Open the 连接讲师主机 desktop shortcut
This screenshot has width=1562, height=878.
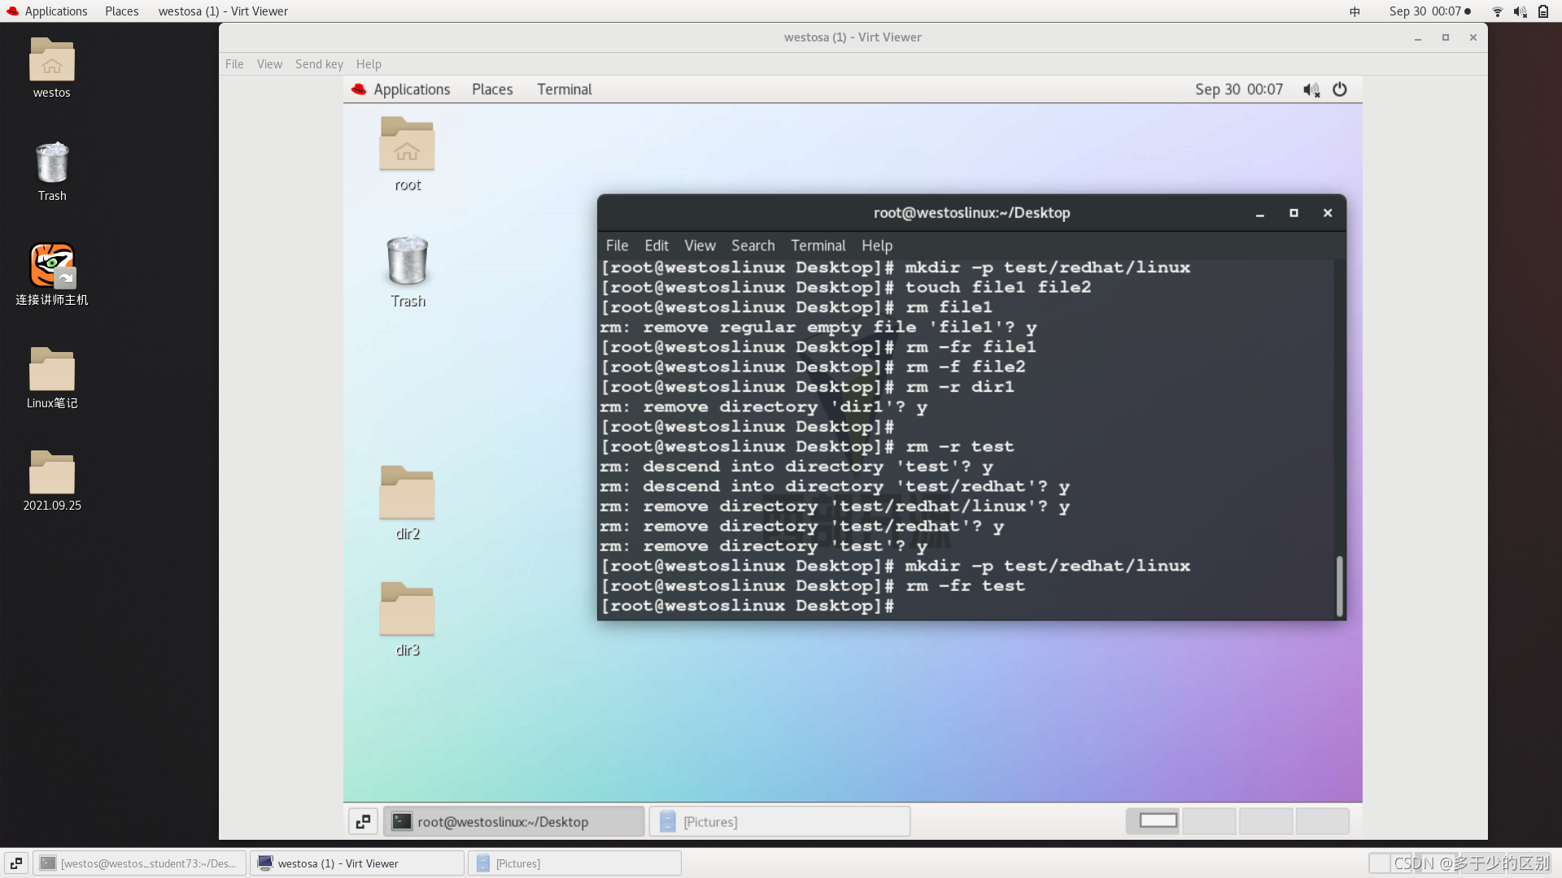coord(52,266)
